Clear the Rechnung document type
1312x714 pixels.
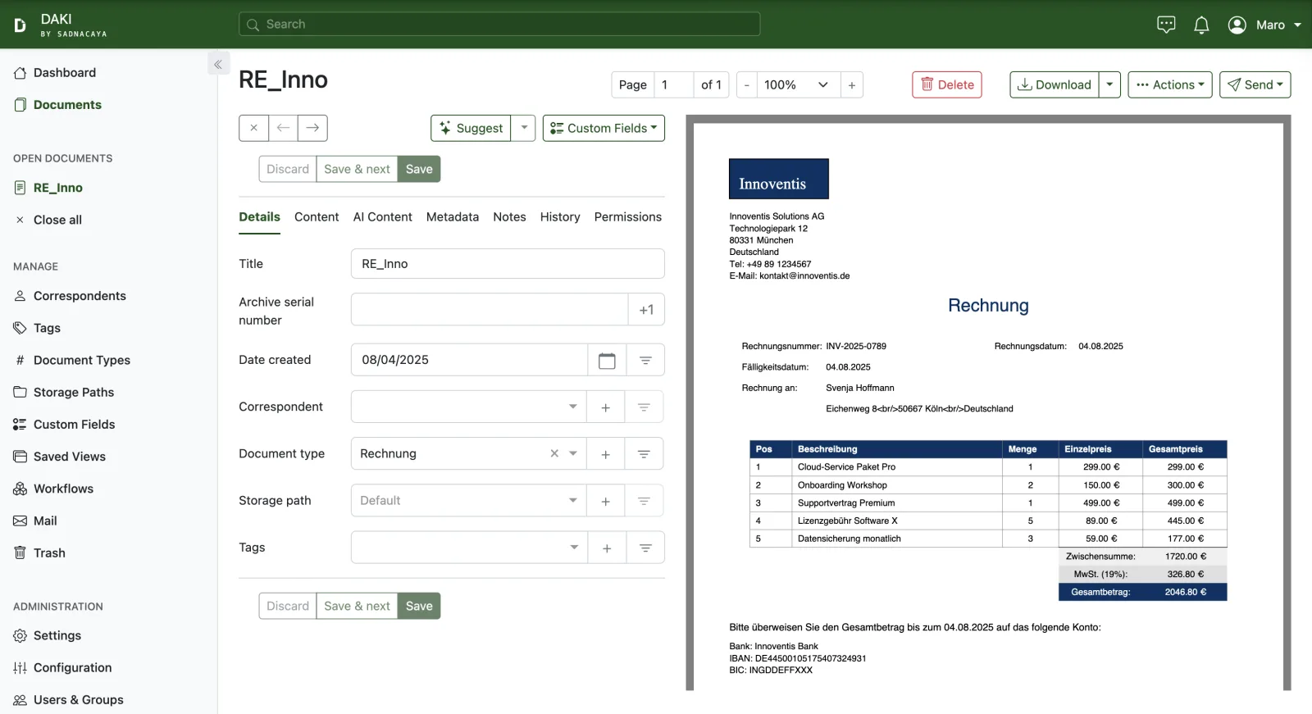[554, 453]
